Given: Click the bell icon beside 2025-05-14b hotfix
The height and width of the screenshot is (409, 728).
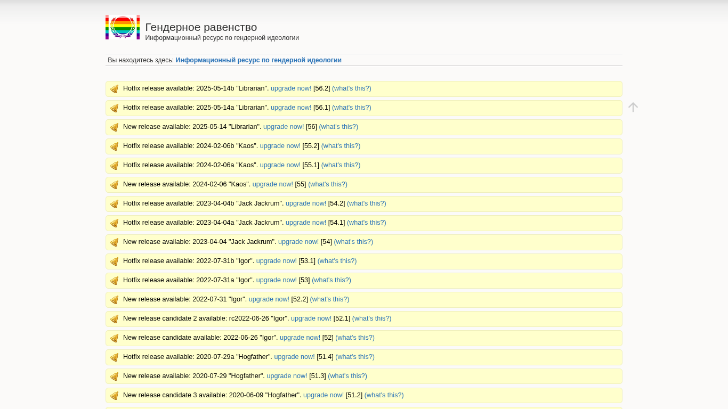Looking at the screenshot, I should coord(115,89).
